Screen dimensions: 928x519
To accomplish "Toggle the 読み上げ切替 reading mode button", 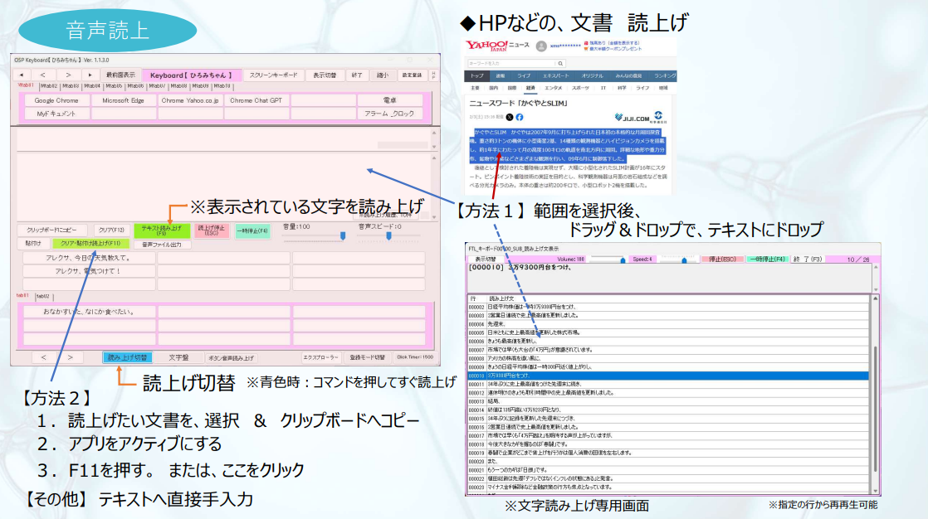I will [x=127, y=357].
